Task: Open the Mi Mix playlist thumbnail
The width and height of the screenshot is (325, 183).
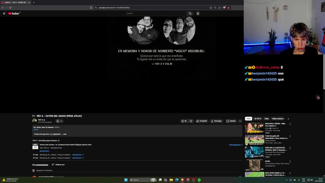Action: pos(254,165)
